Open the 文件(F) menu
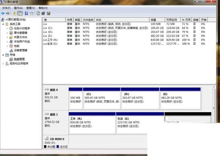Viewport: 220px width, 156px height. pos(6,8)
